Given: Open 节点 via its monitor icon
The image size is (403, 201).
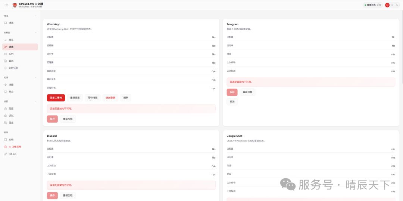Looking at the screenshot, I should click(x=6, y=92).
